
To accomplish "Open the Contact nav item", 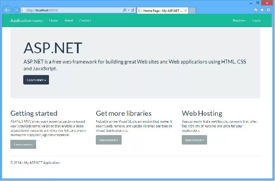I will click(x=85, y=21).
